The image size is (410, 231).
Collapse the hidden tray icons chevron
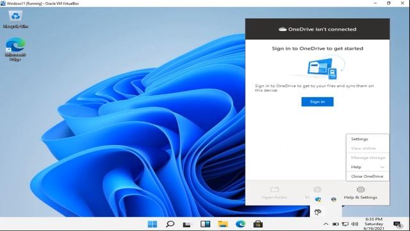point(326,224)
